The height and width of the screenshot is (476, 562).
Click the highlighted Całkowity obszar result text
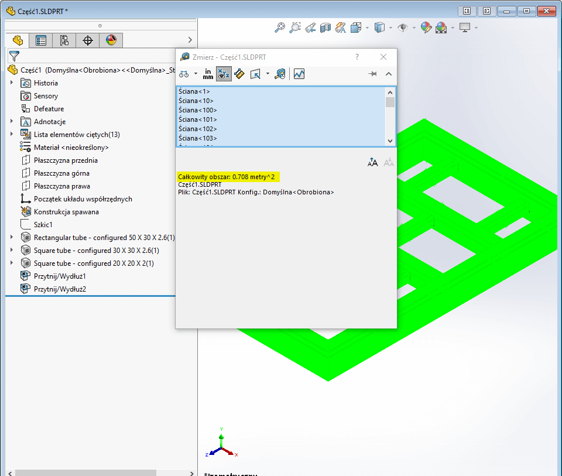pos(225,176)
